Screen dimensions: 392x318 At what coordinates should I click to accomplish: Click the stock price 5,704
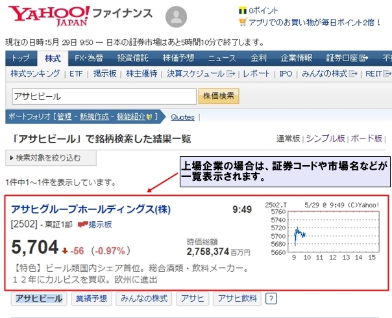(x=35, y=248)
